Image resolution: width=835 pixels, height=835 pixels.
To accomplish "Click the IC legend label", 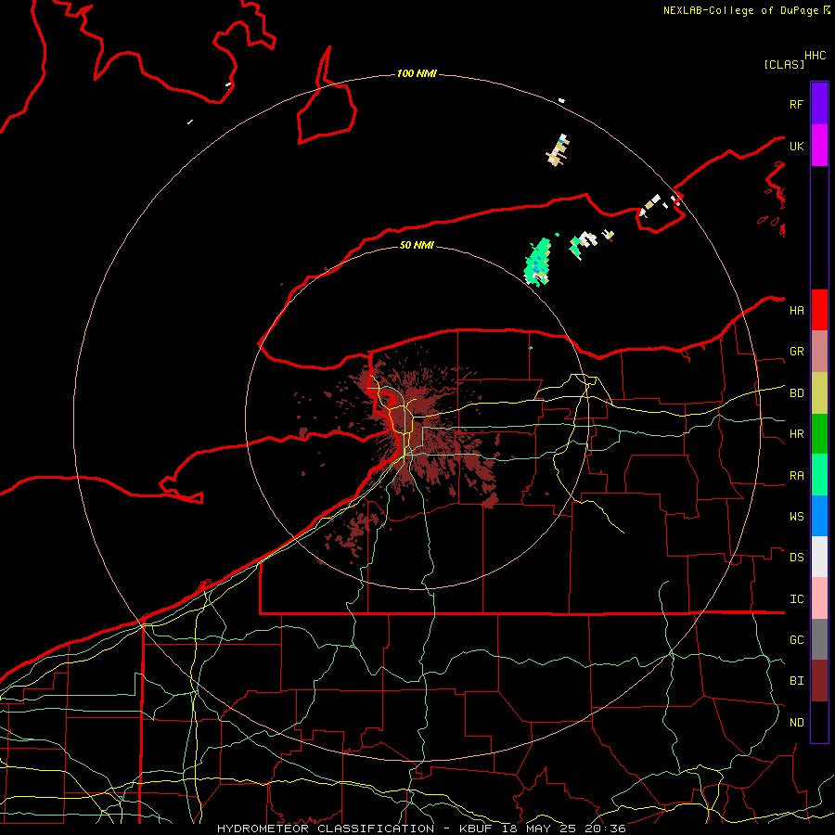I will pyautogui.click(x=796, y=599).
